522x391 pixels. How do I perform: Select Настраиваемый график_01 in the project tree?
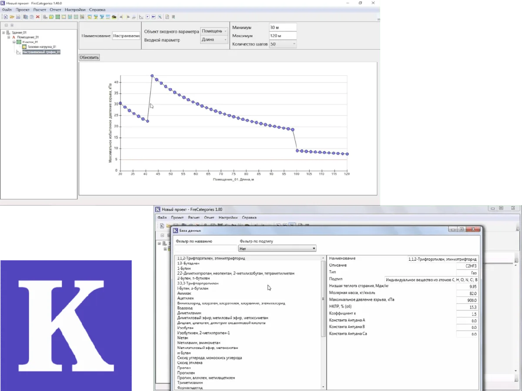pos(41,52)
